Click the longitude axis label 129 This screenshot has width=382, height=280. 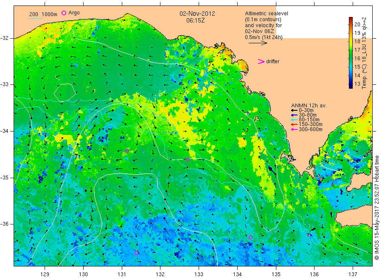tap(45, 274)
